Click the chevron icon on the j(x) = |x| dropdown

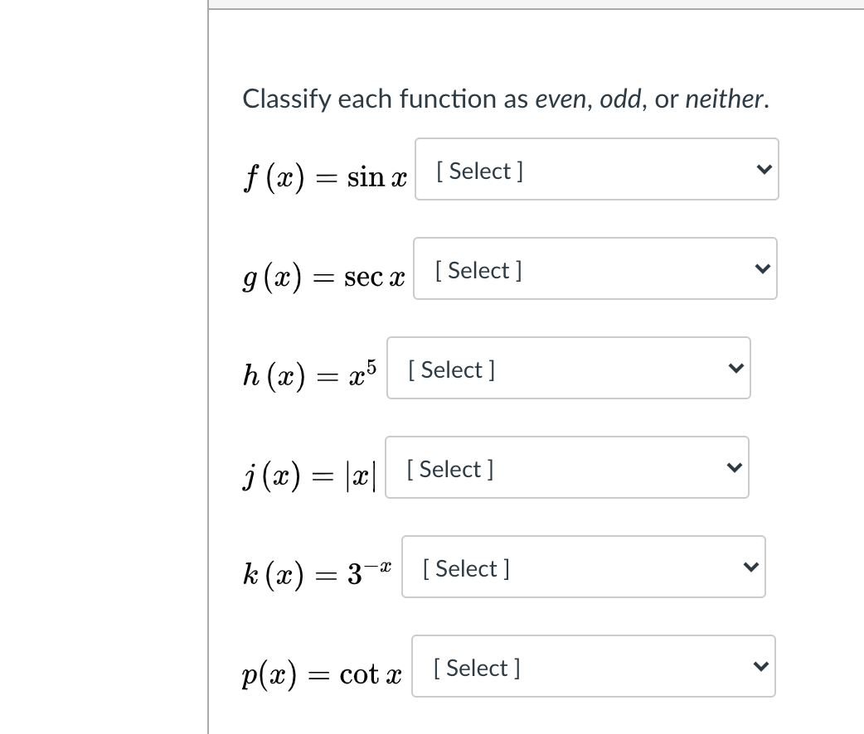point(734,467)
